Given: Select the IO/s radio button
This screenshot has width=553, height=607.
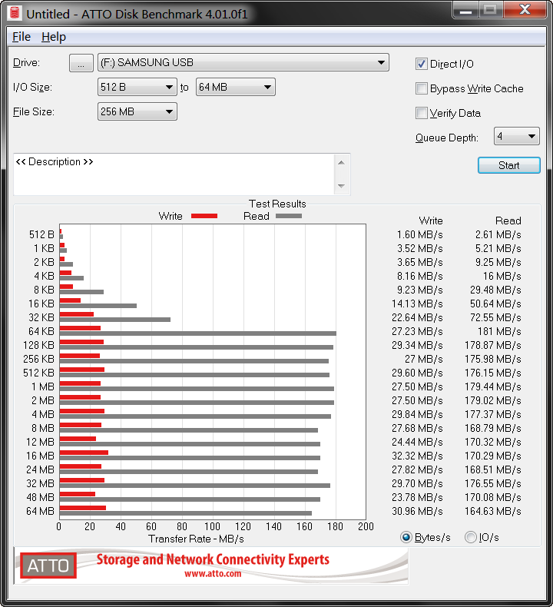Looking at the screenshot, I should tap(471, 537).
